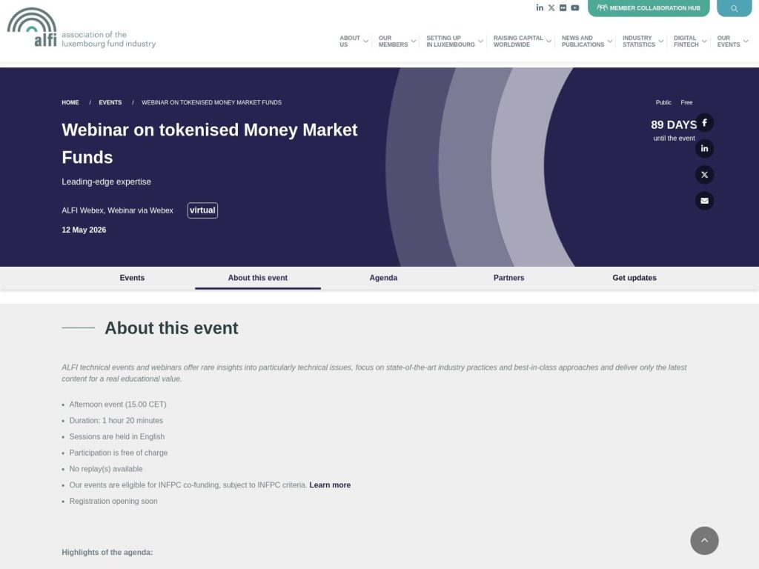Expand the NEWS AND PUBLICATIONS menu
759x569 pixels.
tap(585, 41)
